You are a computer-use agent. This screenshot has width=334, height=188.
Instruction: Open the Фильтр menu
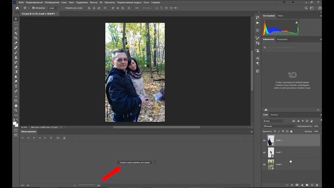pyautogui.click(x=93, y=2)
